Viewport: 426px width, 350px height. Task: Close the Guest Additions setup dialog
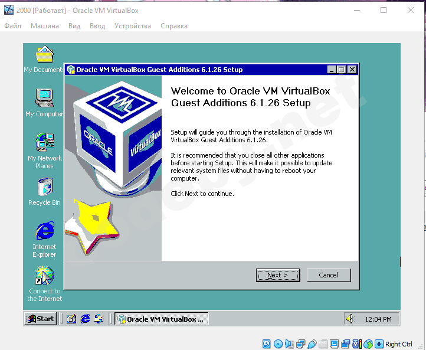click(x=352, y=70)
